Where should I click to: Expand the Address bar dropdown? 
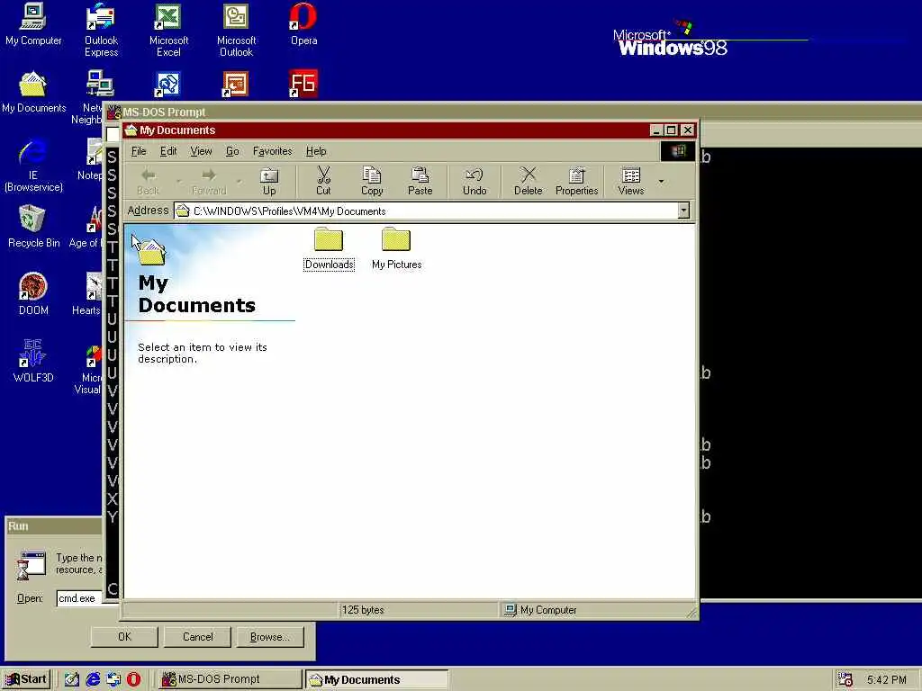click(683, 211)
